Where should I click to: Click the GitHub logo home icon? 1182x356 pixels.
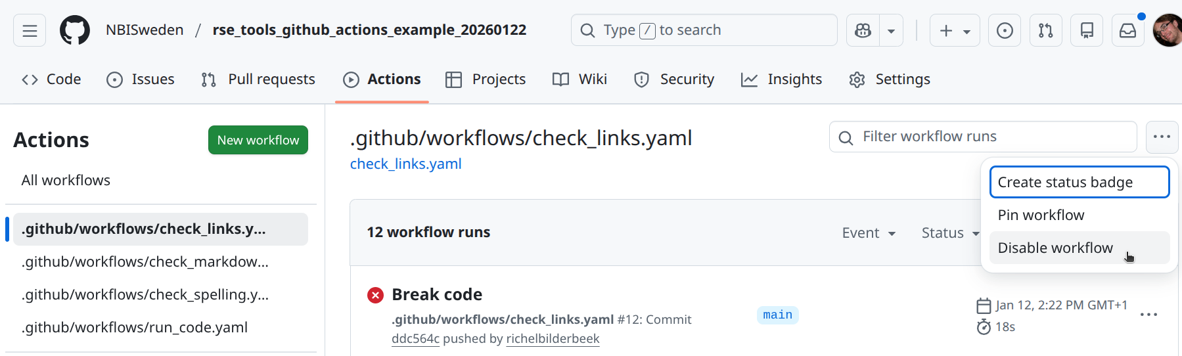(x=75, y=30)
